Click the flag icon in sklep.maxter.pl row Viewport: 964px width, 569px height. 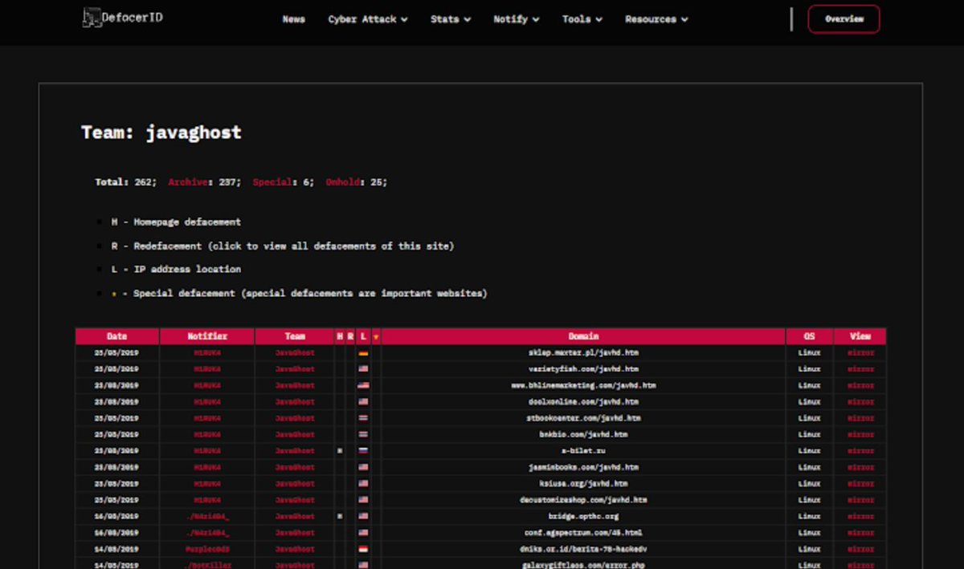363,353
